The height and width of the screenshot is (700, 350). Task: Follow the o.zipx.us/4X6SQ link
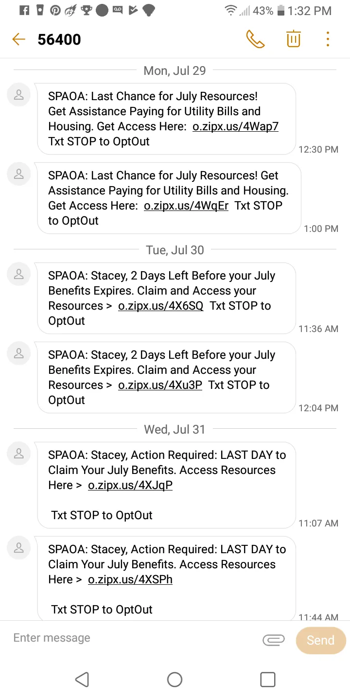point(161,306)
